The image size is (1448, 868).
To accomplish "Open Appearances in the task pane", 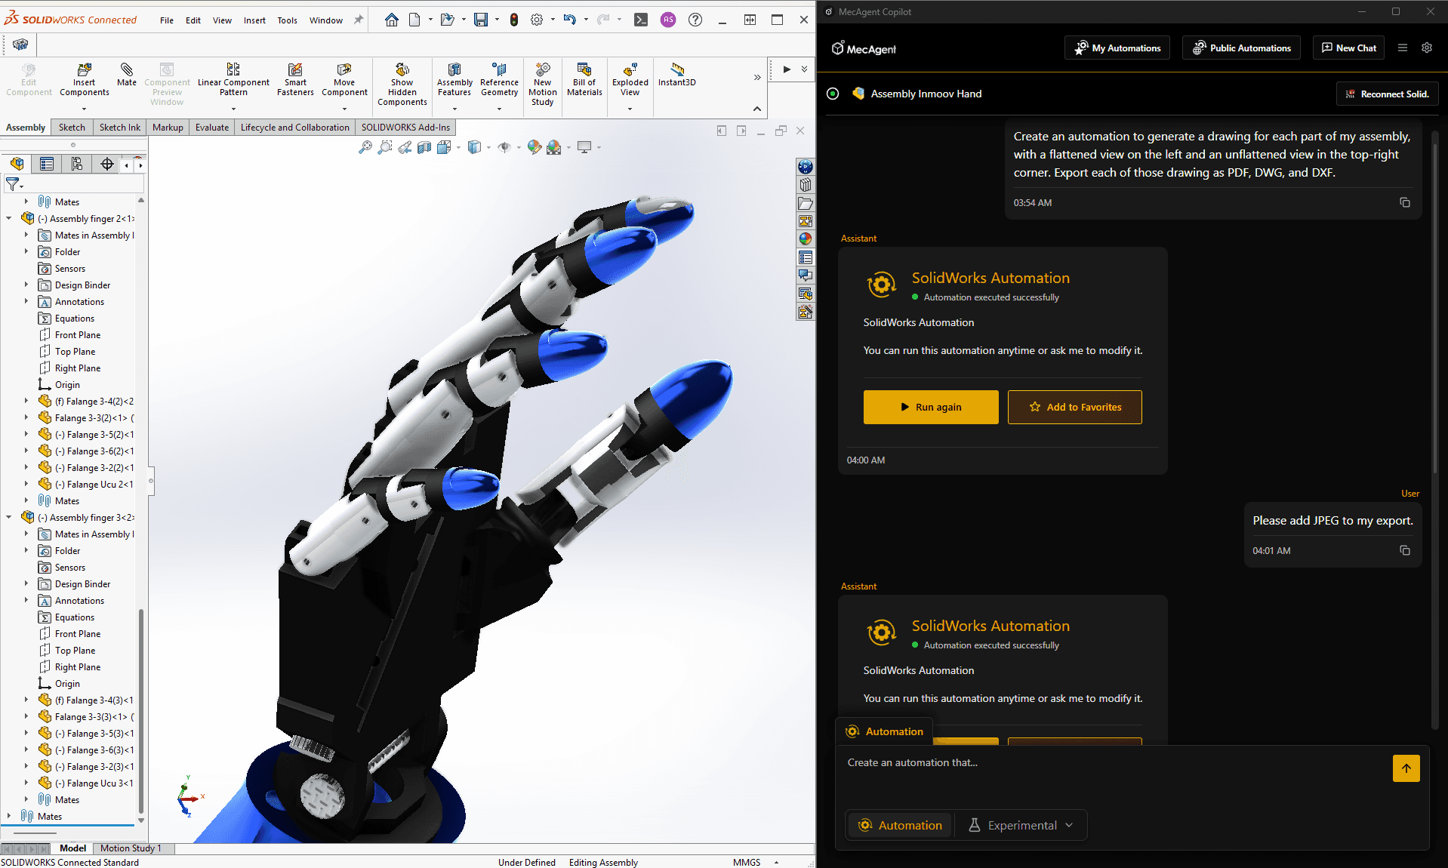I will pyautogui.click(x=806, y=239).
